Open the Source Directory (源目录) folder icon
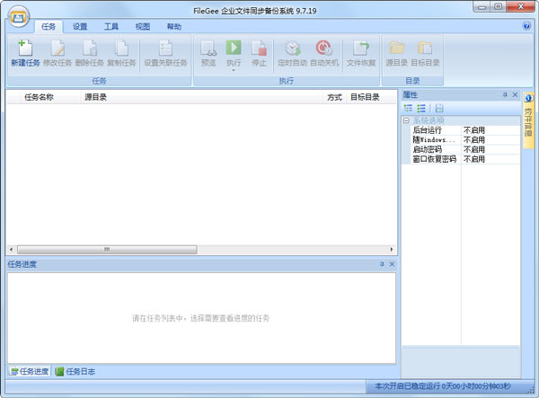The image size is (539, 398). pyautogui.click(x=396, y=49)
